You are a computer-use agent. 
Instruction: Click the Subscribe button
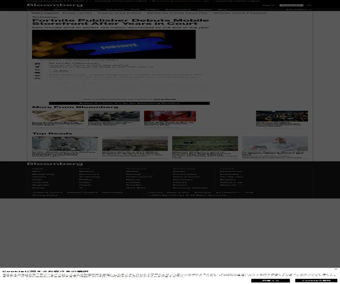291,5
